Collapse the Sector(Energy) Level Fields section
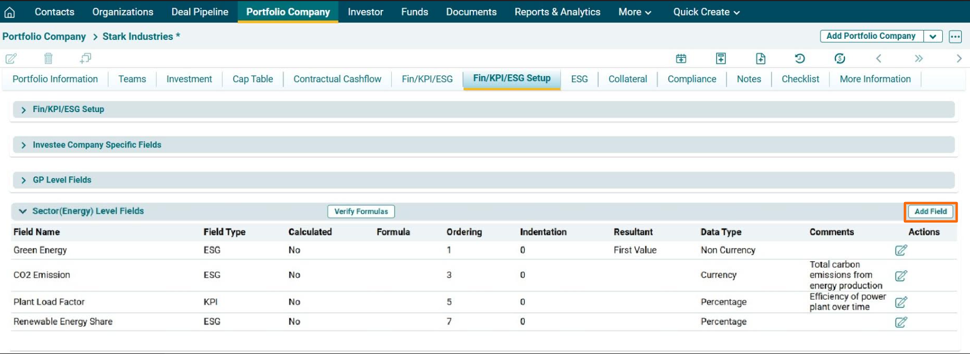This screenshot has width=970, height=354. pyautogui.click(x=23, y=211)
